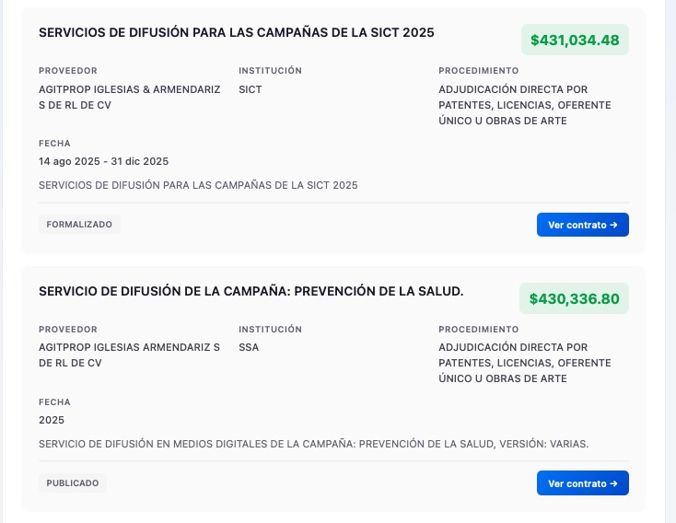
Task: Click the SICT institution value
Action: tap(250, 89)
